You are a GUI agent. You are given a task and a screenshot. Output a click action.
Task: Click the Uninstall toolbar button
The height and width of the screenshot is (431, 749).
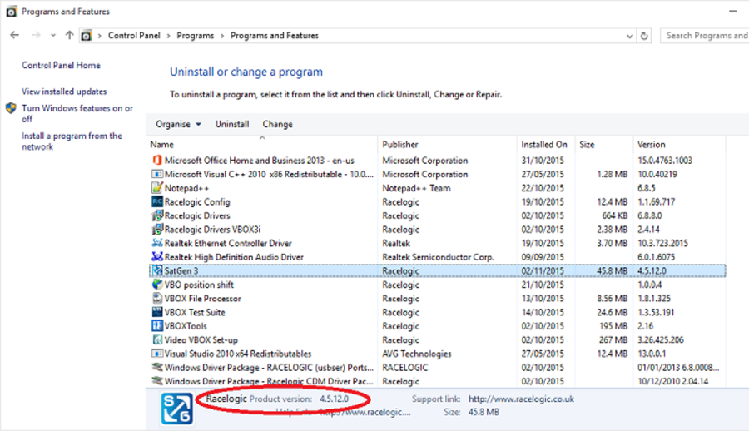click(x=232, y=125)
